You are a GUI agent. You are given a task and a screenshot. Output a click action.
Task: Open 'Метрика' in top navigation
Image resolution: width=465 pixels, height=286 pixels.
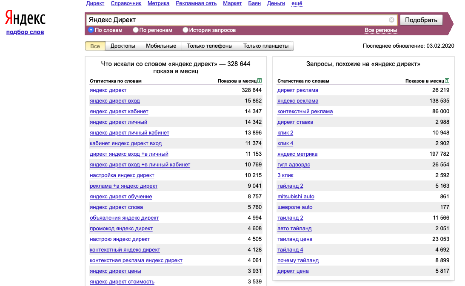coord(158,3)
